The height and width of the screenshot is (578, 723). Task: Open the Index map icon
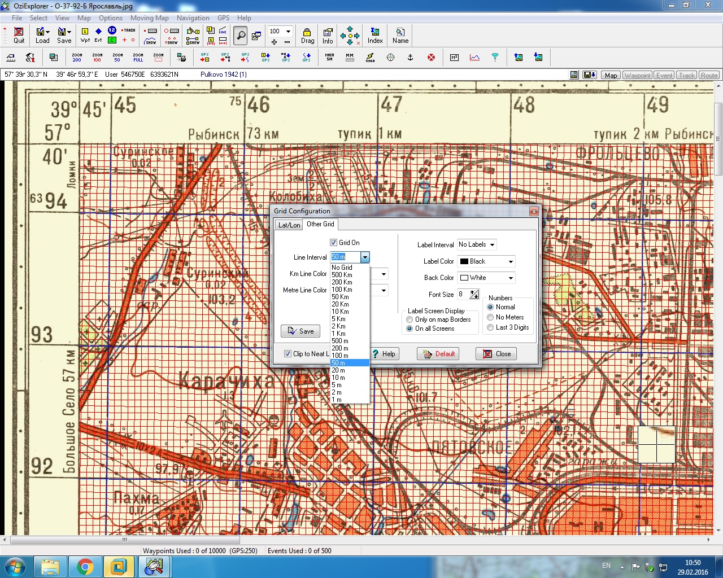click(375, 35)
